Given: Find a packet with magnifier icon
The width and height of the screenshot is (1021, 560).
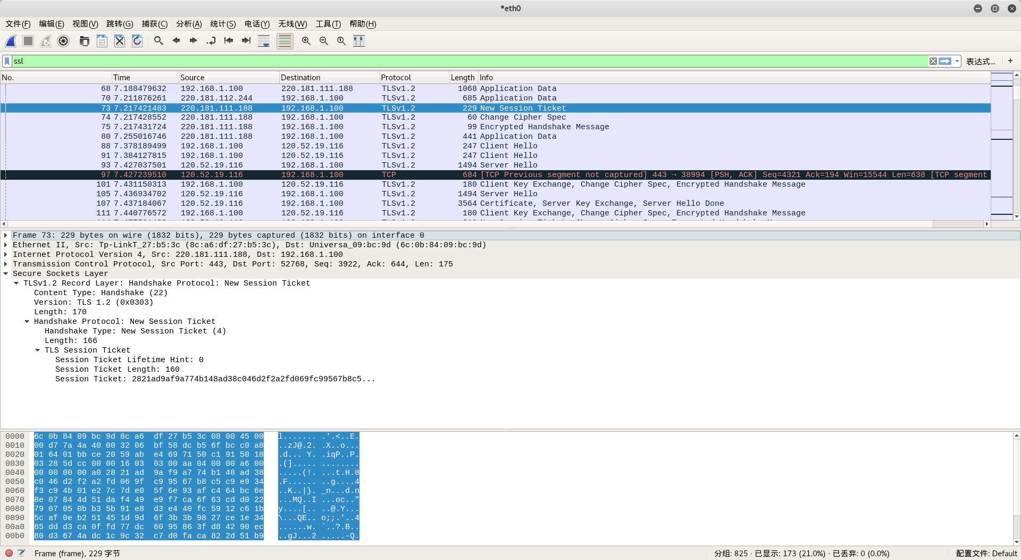Looking at the screenshot, I should (158, 41).
